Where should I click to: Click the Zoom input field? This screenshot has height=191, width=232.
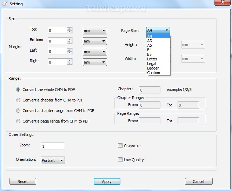click(53, 146)
